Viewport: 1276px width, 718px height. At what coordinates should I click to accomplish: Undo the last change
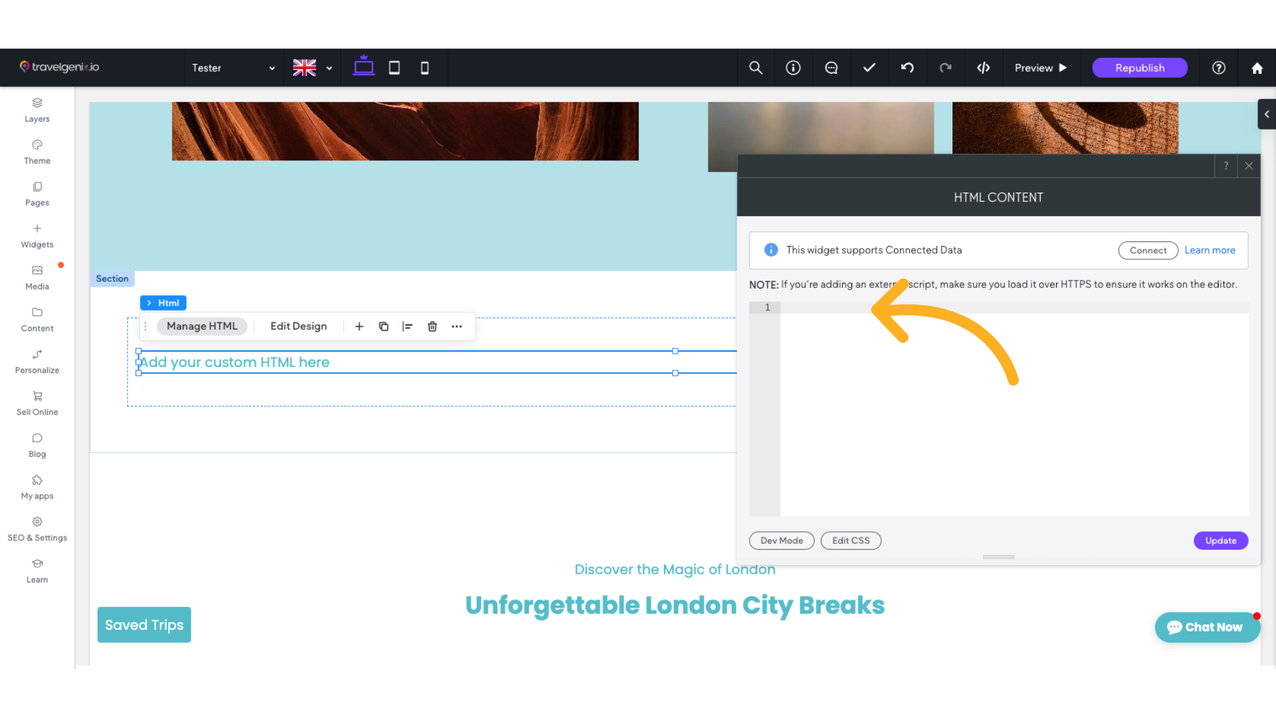pos(907,67)
